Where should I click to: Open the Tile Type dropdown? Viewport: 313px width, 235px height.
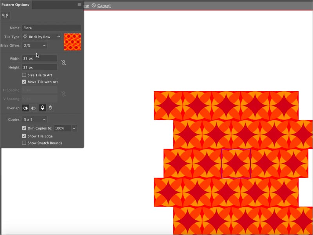(42, 36)
